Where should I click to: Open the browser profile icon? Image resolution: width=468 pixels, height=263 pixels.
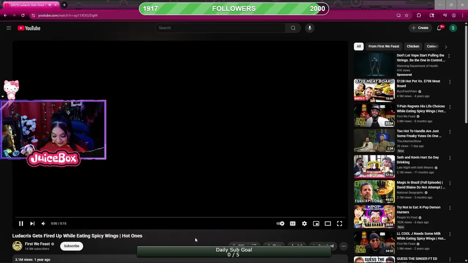point(454,15)
